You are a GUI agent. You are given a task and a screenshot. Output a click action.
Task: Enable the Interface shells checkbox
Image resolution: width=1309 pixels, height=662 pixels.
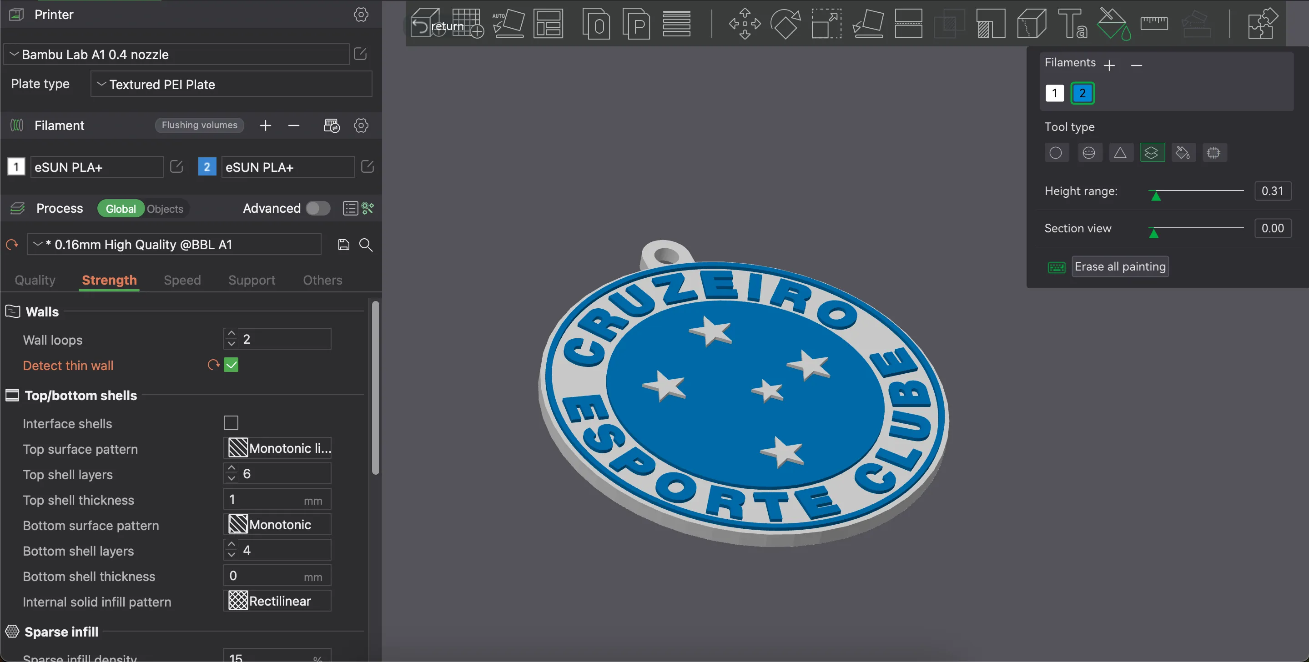pos(231,423)
